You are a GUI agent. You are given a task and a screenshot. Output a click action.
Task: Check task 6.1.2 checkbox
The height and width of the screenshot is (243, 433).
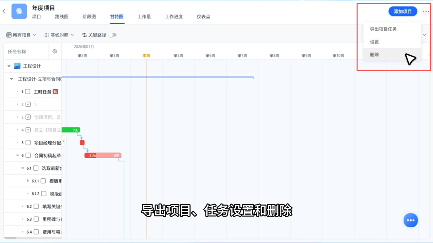pyautogui.click(x=44, y=194)
